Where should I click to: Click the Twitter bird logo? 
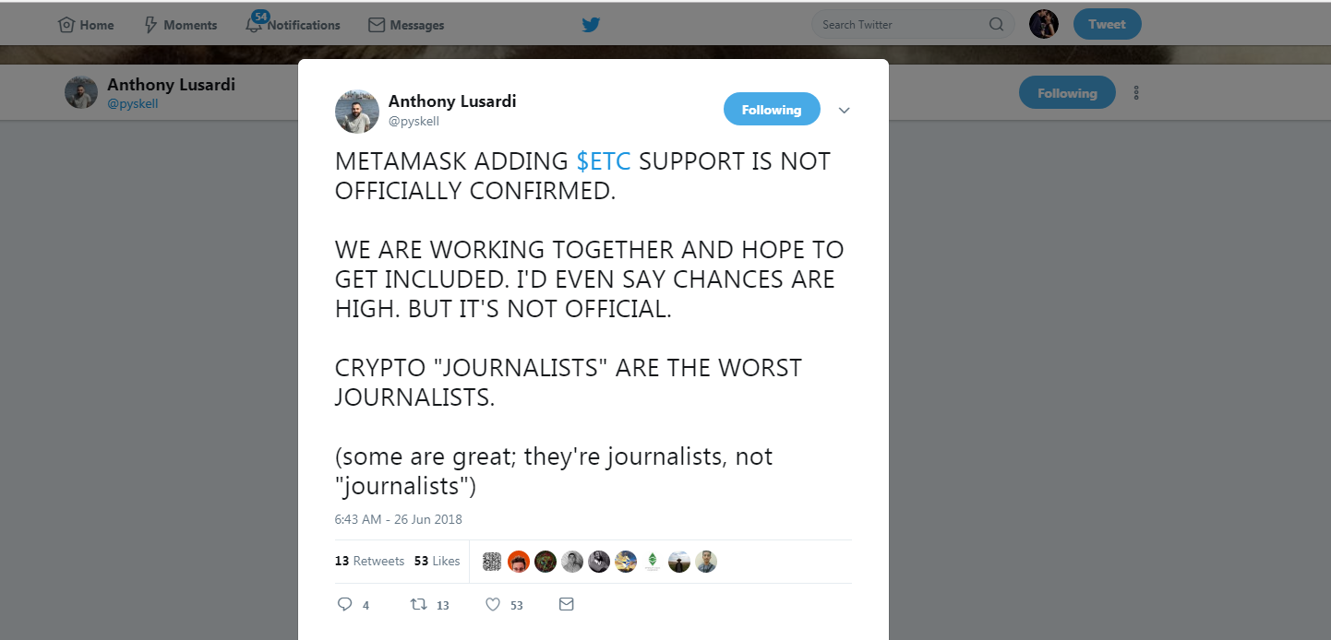click(591, 25)
